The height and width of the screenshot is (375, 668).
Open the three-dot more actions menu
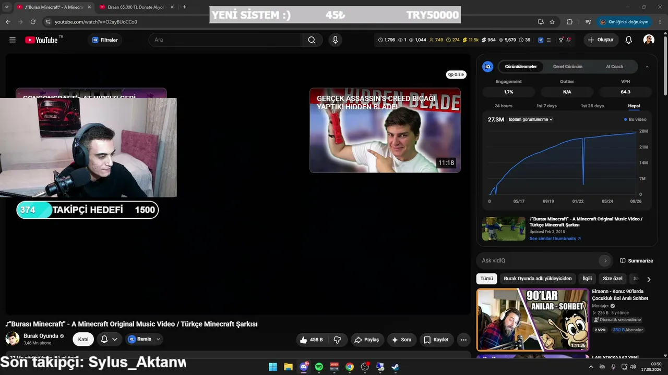point(463,340)
